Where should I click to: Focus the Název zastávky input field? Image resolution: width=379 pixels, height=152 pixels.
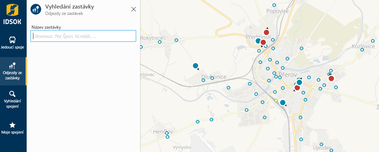[83, 36]
